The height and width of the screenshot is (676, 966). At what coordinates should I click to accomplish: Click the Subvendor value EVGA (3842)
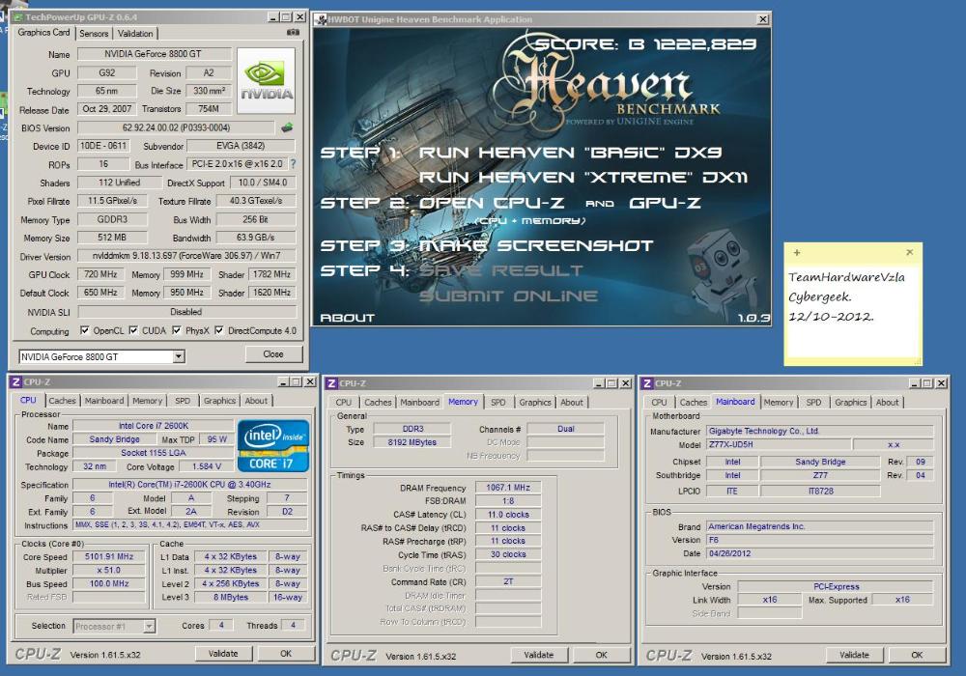click(241, 146)
